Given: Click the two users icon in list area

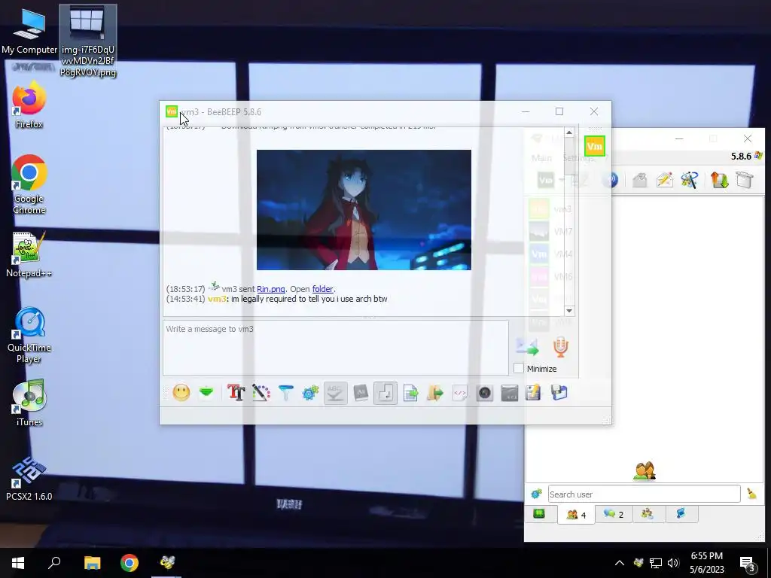Looking at the screenshot, I should [645, 470].
